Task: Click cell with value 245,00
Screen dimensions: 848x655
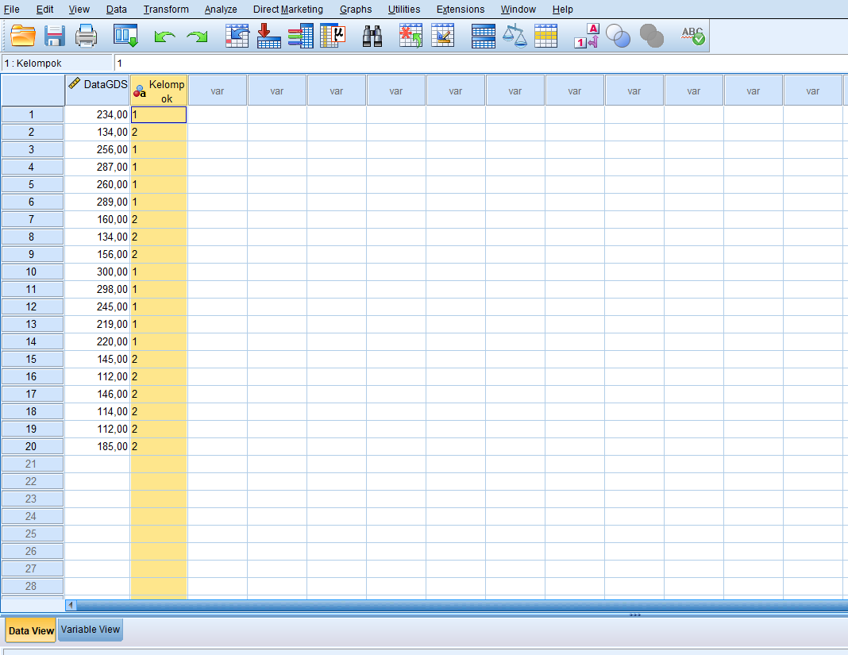Action: (x=98, y=306)
